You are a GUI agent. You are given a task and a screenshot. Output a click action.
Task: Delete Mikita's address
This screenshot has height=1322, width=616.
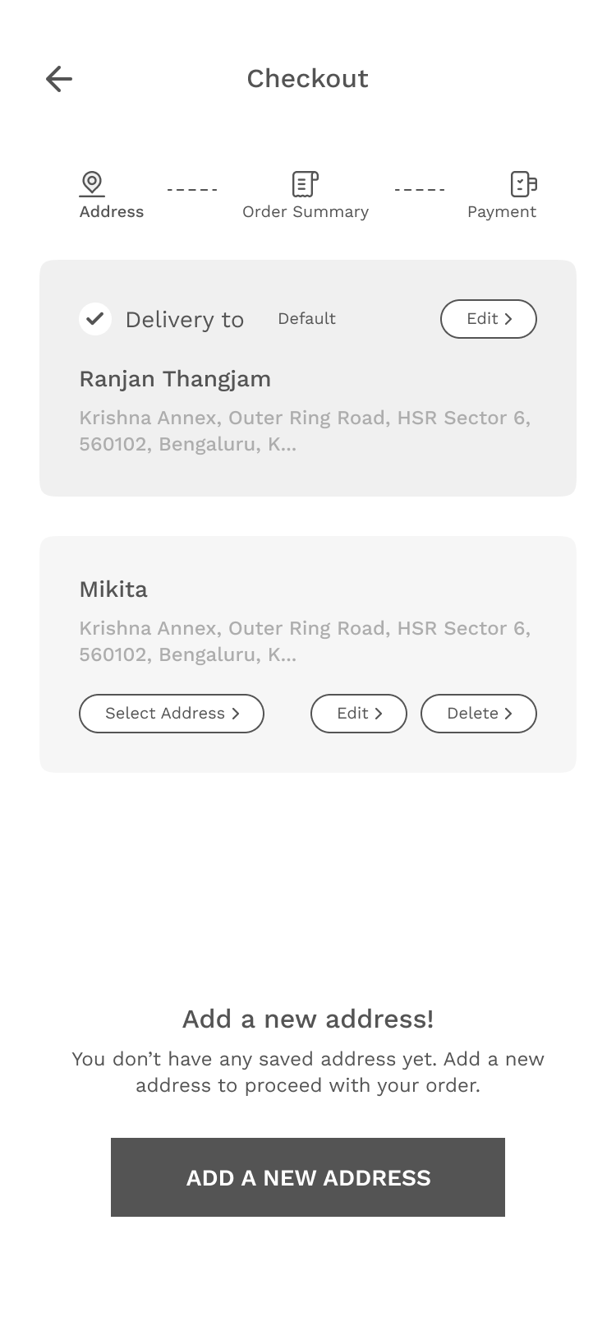coord(478,714)
